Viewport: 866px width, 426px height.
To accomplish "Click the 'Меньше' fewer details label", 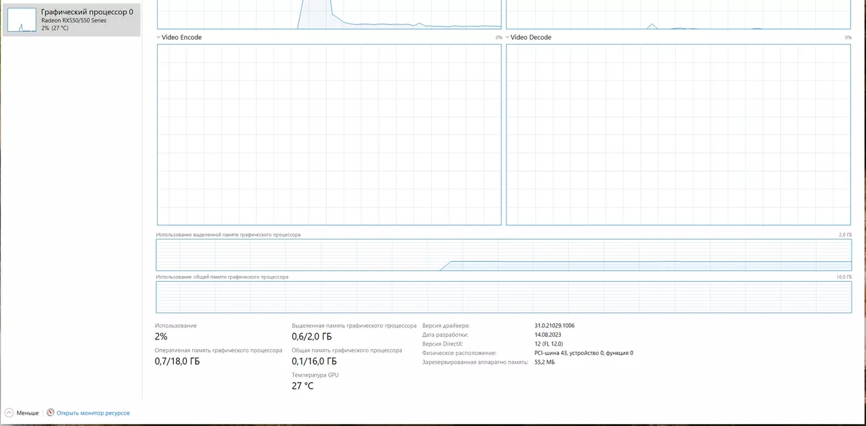I will tap(28, 412).
